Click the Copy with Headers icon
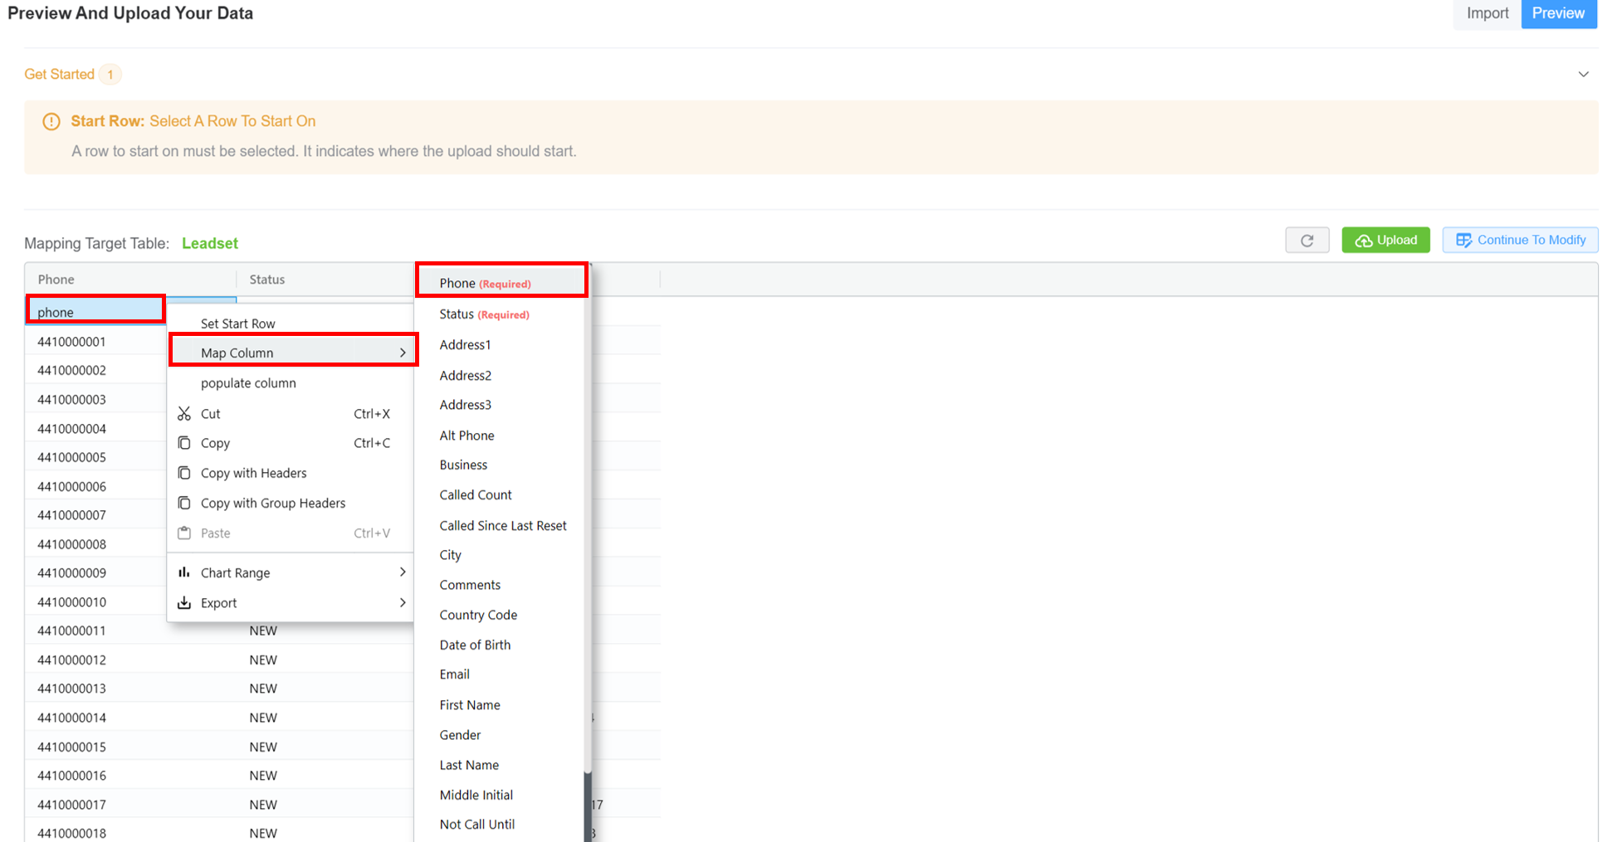The height and width of the screenshot is (842, 1607). coord(184,473)
